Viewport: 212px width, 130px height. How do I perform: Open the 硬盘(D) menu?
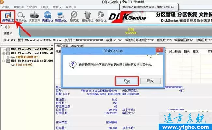19,7
